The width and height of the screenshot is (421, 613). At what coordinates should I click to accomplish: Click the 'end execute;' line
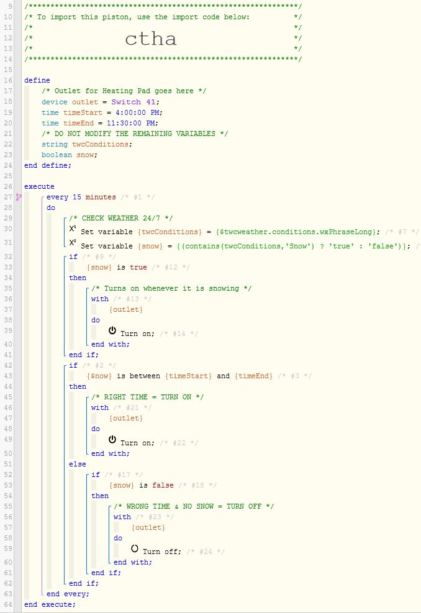click(50, 604)
